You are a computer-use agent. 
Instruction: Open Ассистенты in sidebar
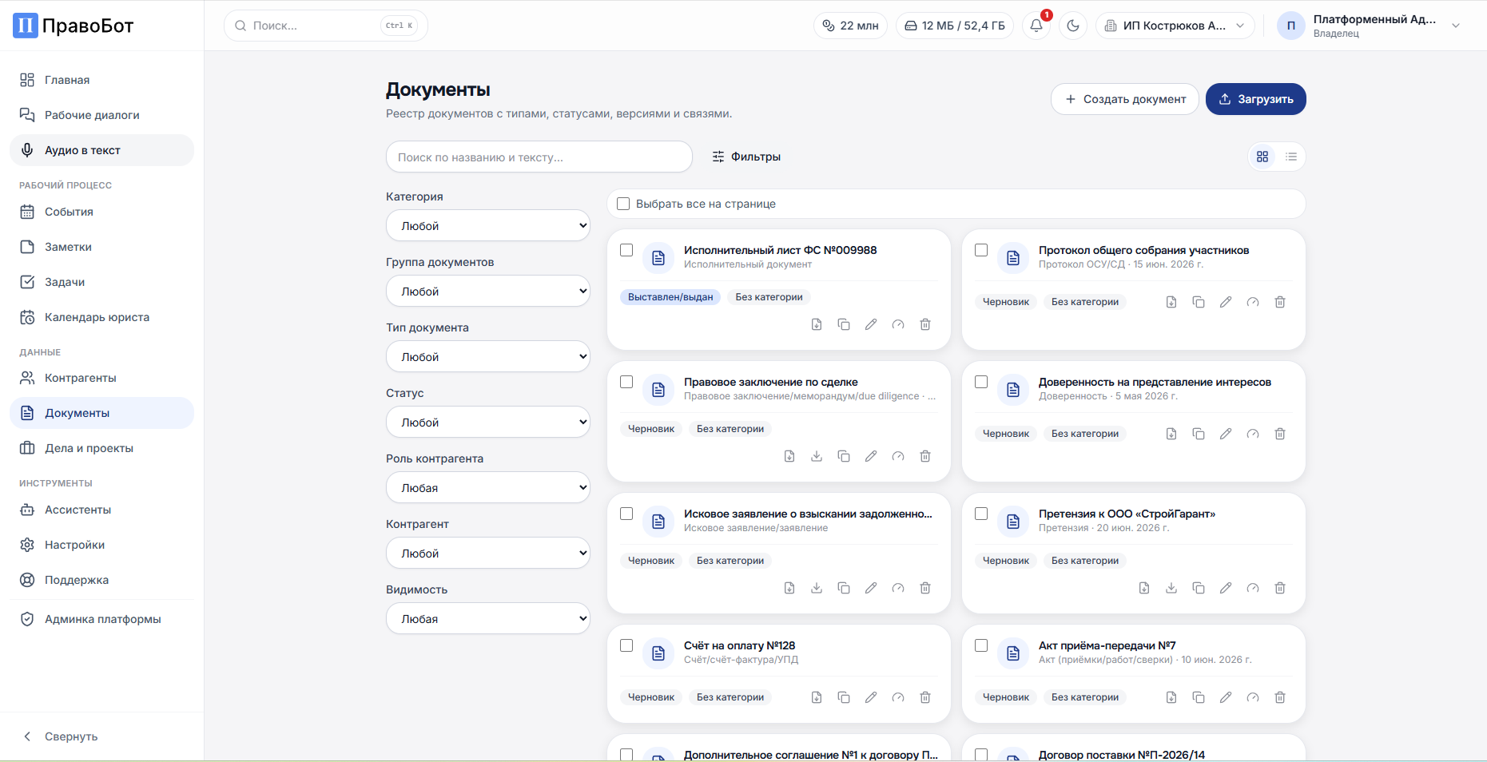101,510
